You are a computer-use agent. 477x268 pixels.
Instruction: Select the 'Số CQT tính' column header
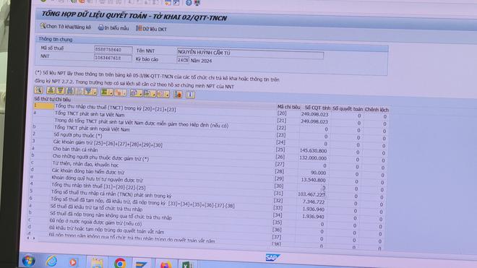click(x=317, y=108)
